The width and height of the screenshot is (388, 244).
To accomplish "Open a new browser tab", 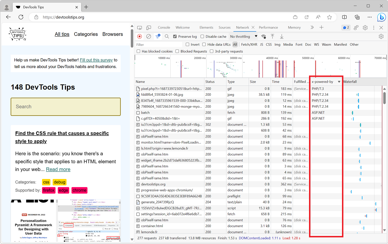I will tap(86, 7).
